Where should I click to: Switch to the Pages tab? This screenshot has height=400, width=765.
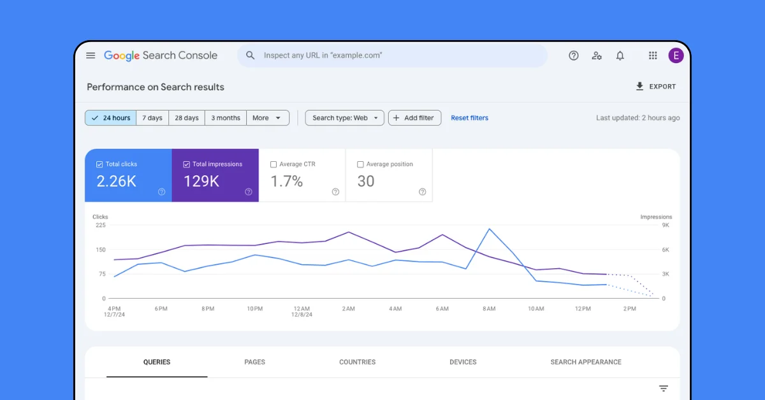(255, 362)
